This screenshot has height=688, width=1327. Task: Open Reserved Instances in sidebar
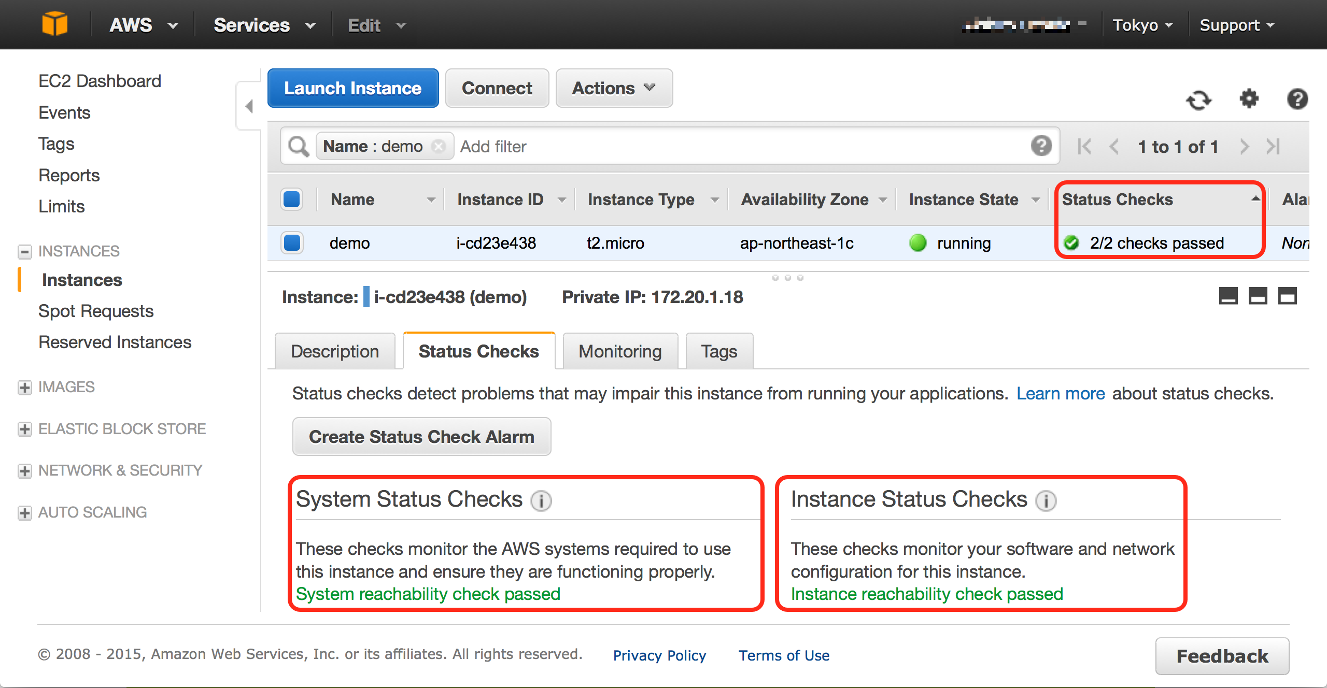point(115,342)
